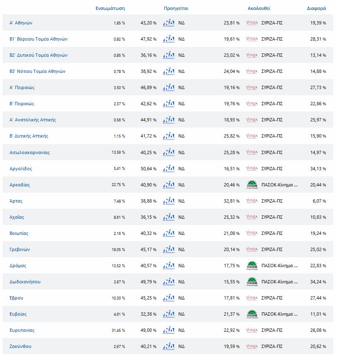Click the Ενσωμάτωση column header

click(110, 8)
